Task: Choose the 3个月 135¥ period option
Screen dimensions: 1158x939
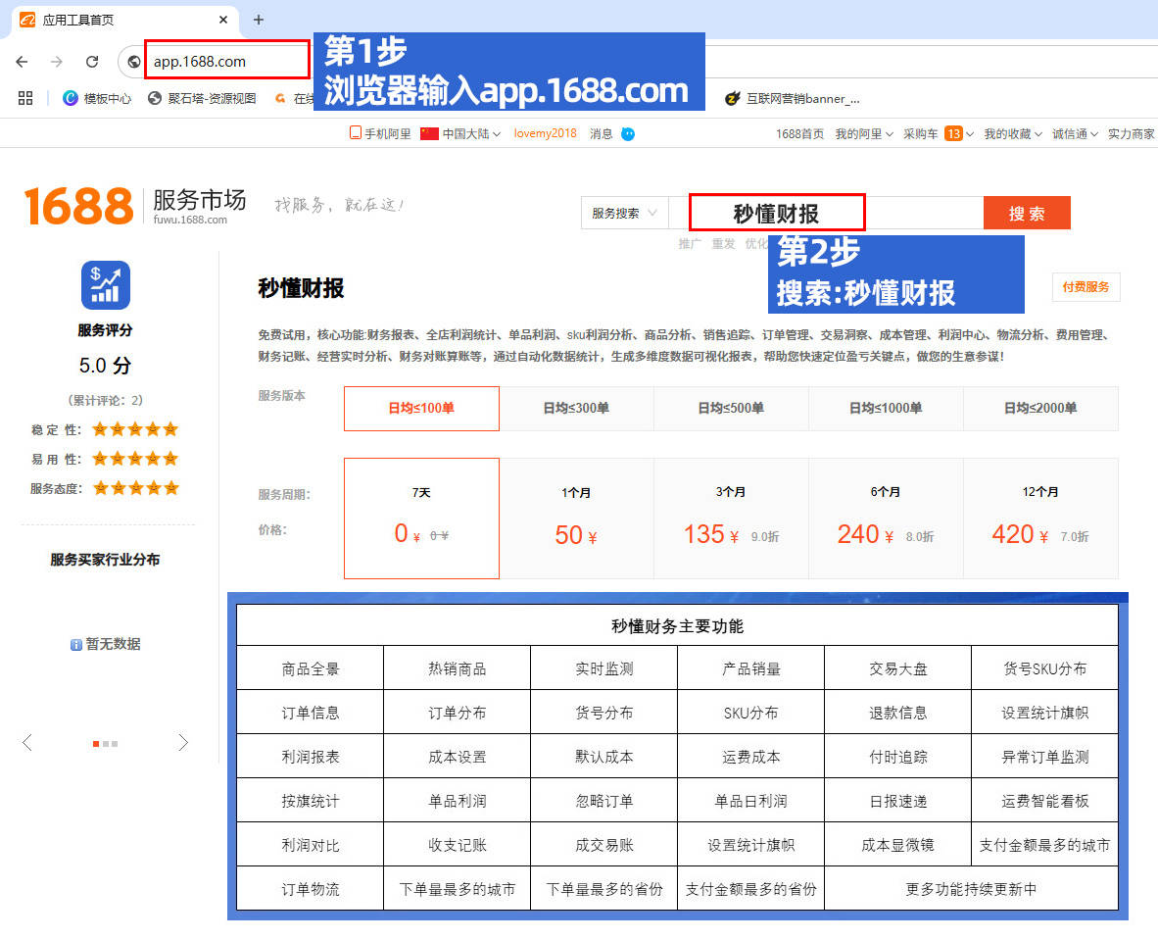Action: 731,519
